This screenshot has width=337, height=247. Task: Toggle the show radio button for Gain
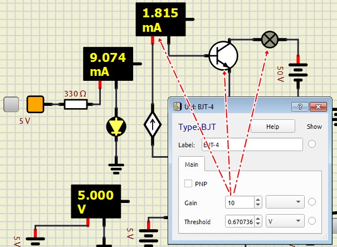coord(312,202)
